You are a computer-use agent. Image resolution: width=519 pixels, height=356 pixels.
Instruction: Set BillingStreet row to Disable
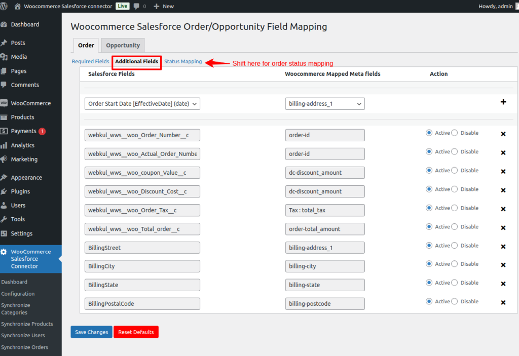coord(455,246)
